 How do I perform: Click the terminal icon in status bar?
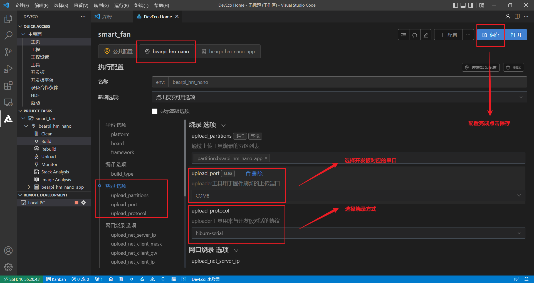pyautogui.click(x=184, y=279)
